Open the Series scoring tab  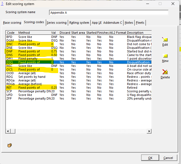(57, 23)
